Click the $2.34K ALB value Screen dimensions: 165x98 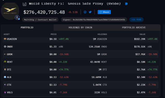141,77
